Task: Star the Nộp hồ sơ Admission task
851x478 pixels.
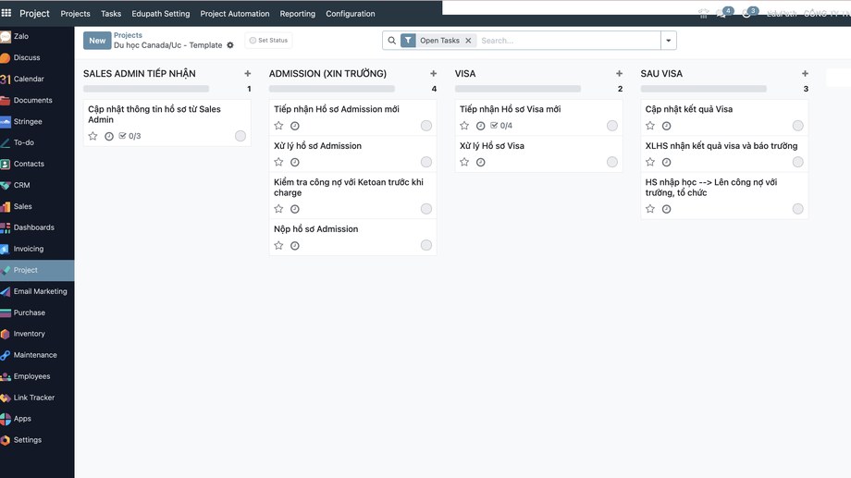Action: click(x=278, y=245)
